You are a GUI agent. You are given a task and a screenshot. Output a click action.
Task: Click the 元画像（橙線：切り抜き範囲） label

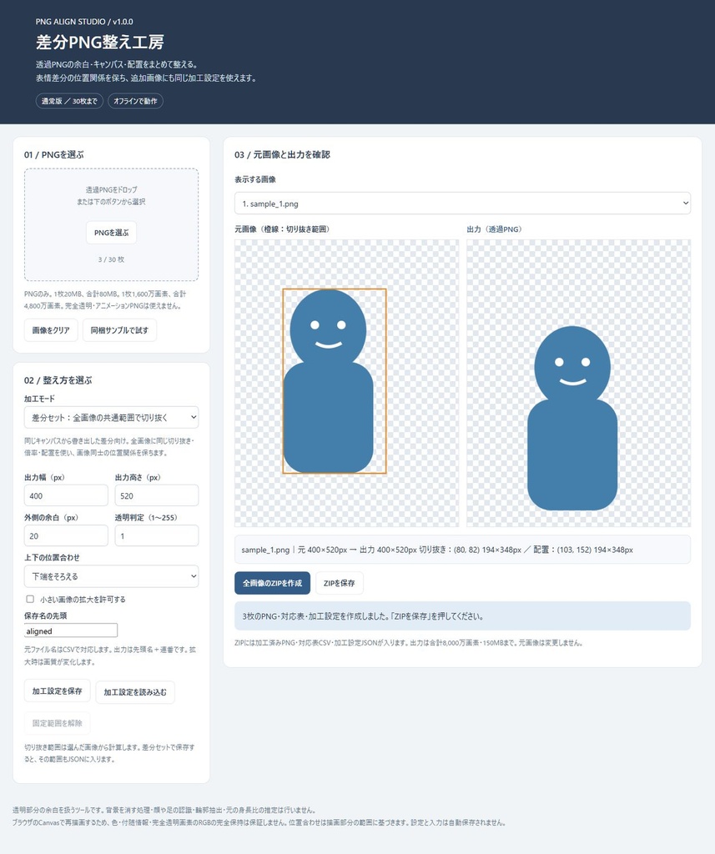coord(282,229)
